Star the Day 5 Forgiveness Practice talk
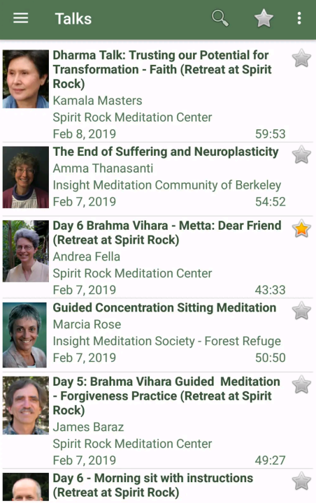This screenshot has width=316, height=503. 301,385
